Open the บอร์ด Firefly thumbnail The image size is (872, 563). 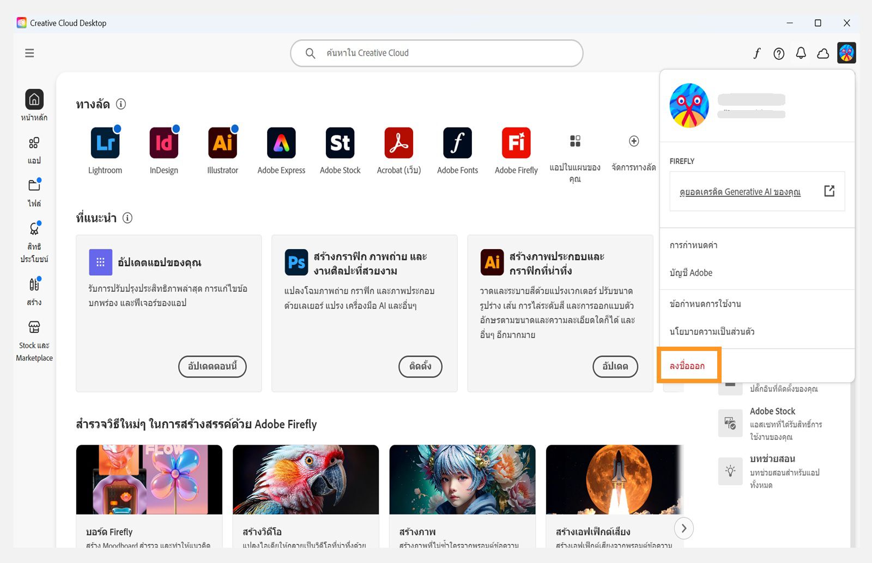coord(149,480)
